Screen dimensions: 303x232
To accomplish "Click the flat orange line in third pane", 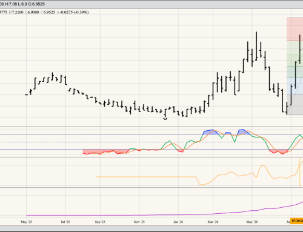I will click(x=146, y=177).
